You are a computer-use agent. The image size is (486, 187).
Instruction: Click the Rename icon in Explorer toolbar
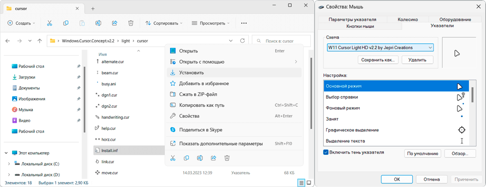tap(98, 23)
